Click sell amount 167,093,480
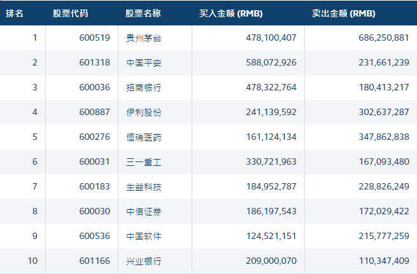The height and width of the screenshot is (274, 417). pyautogui.click(x=384, y=161)
